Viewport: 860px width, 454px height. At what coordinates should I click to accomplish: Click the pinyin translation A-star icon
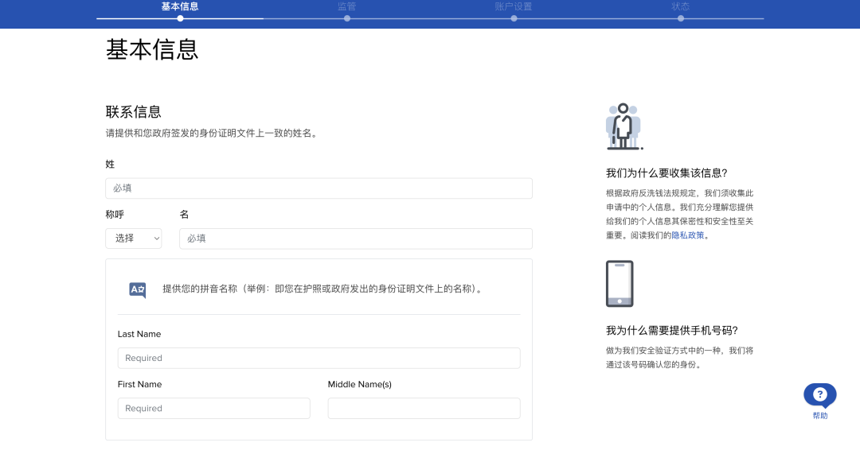[x=138, y=290]
